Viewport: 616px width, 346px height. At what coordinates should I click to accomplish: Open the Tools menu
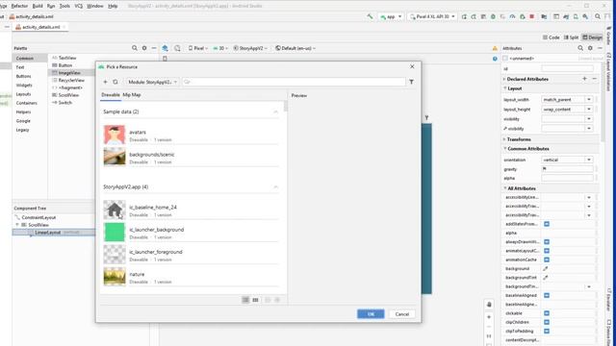pos(64,6)
